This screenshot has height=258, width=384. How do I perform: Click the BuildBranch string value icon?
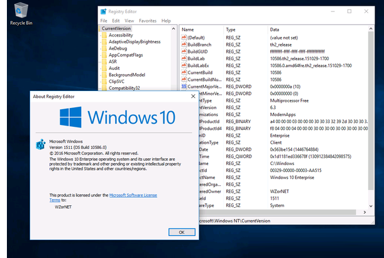[184, 45]
